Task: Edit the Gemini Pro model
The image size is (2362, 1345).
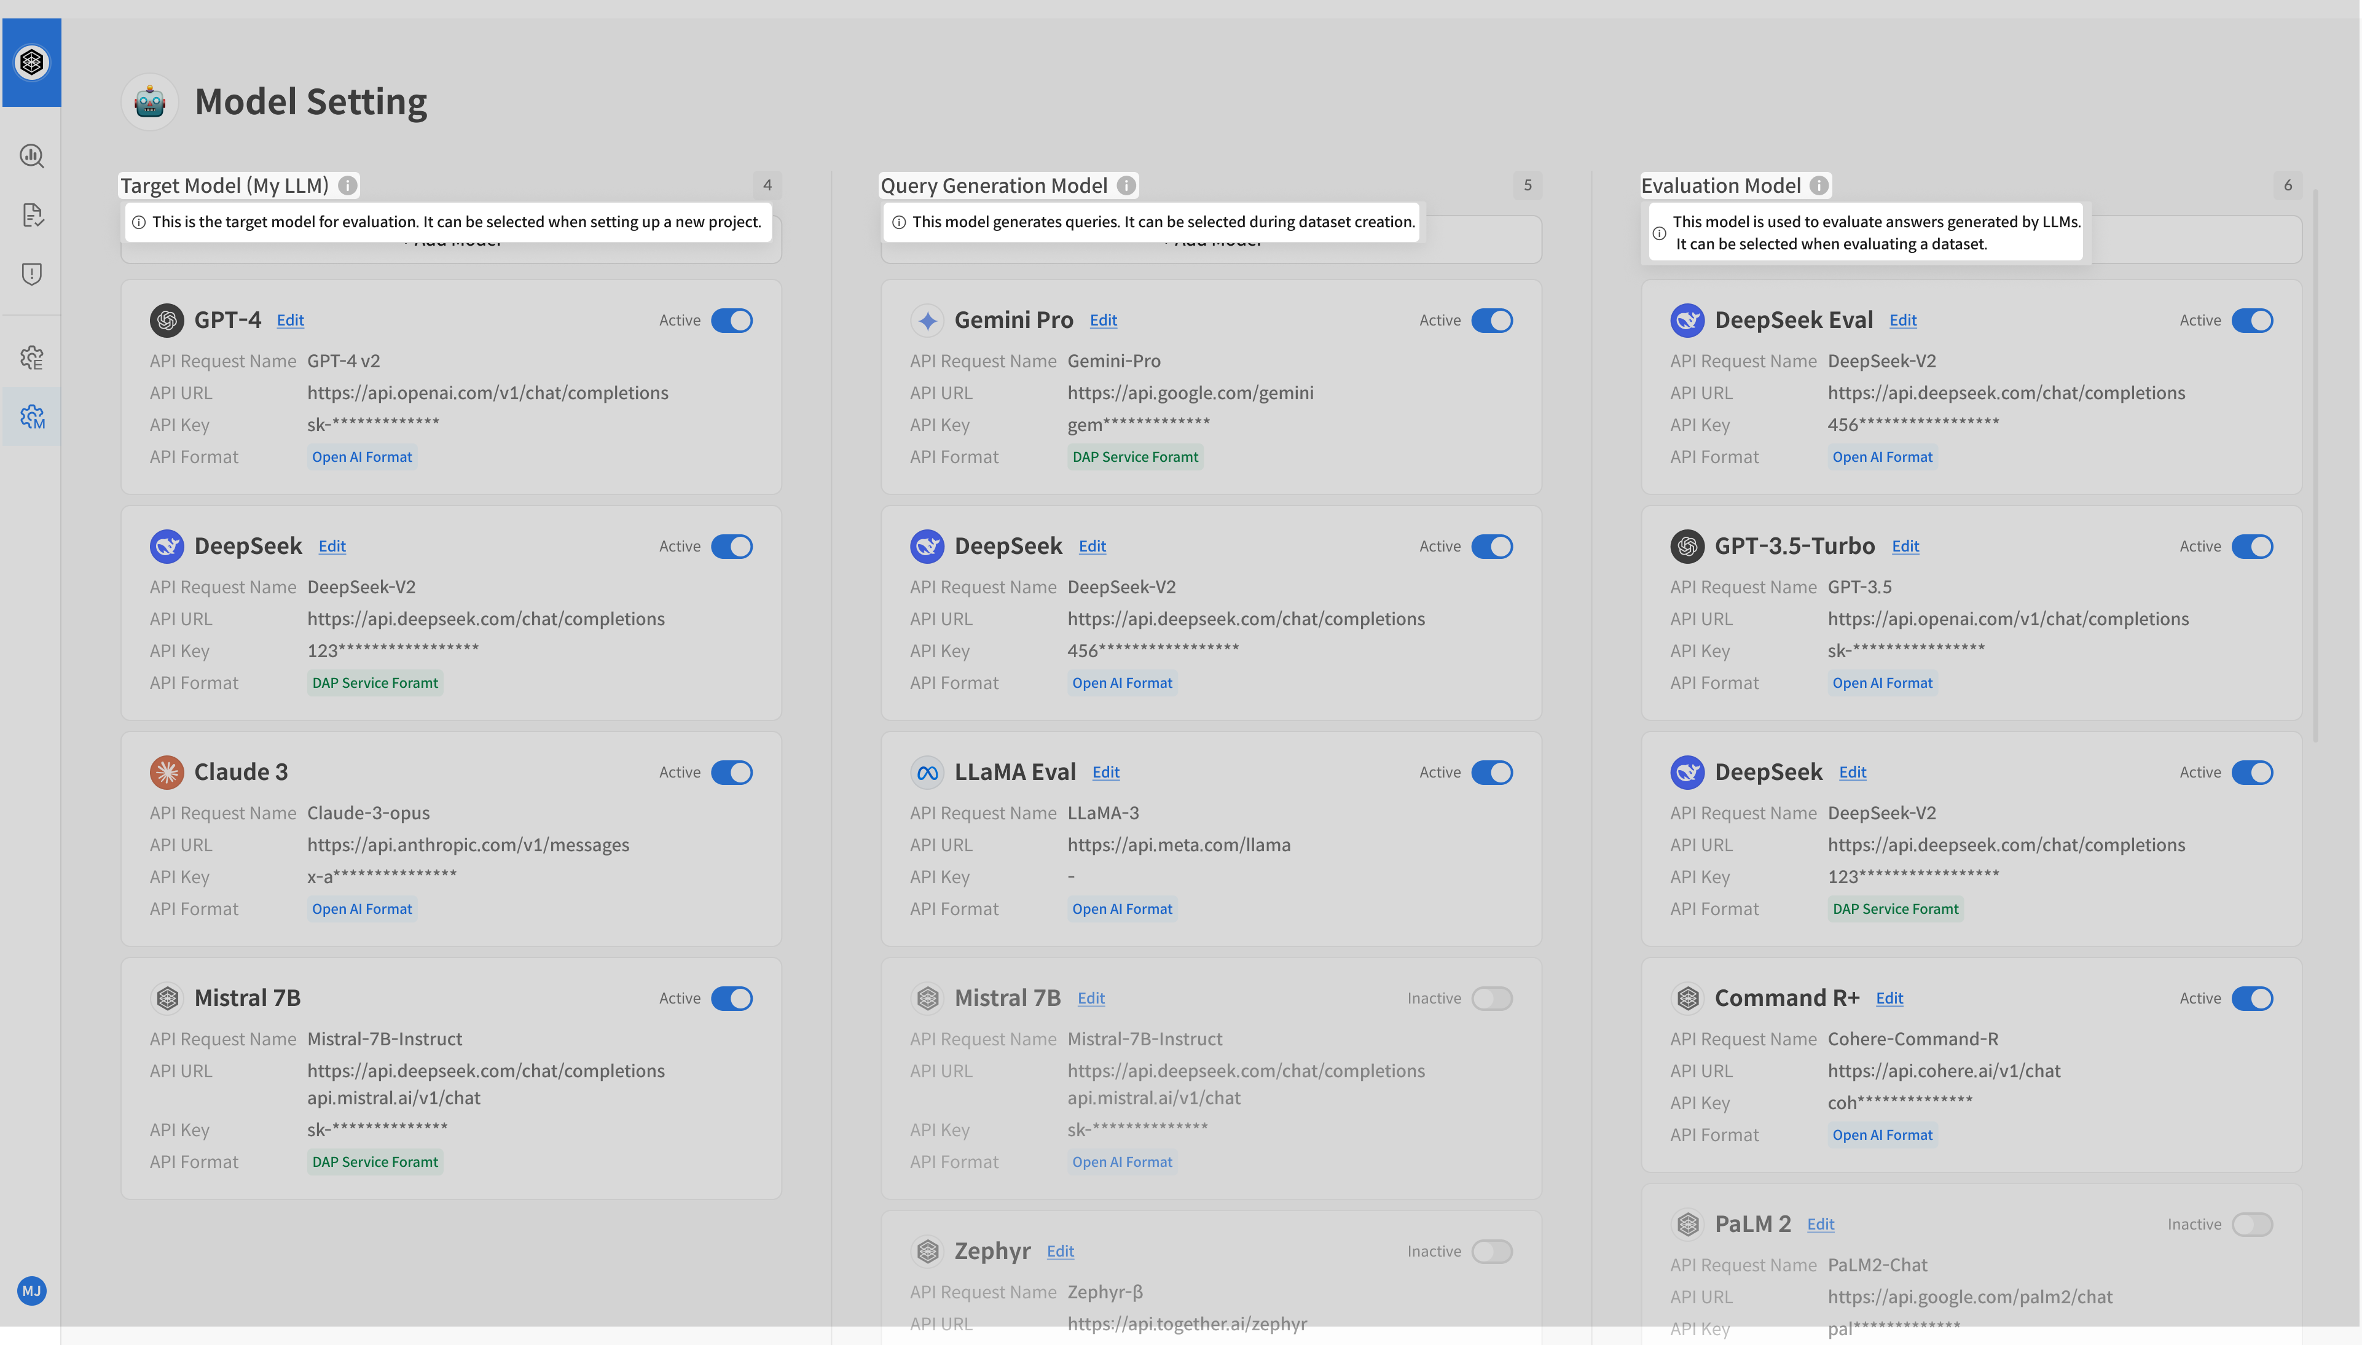Action: point(1104,321)
